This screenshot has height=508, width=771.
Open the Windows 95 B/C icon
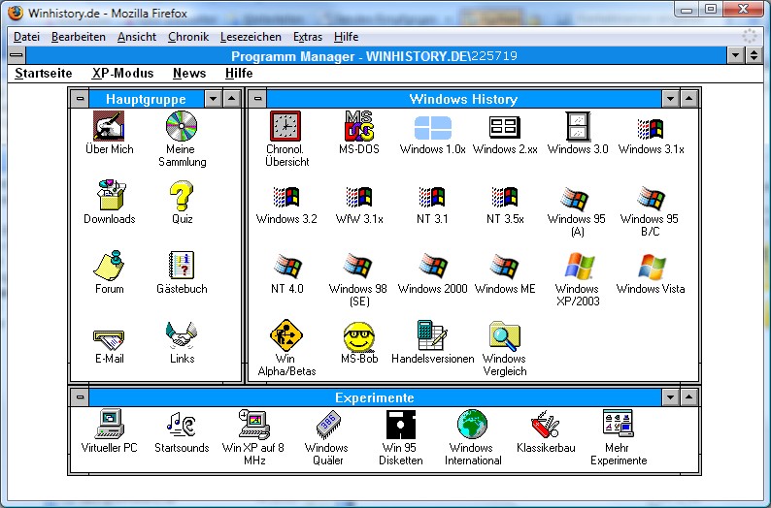(651, 199)
